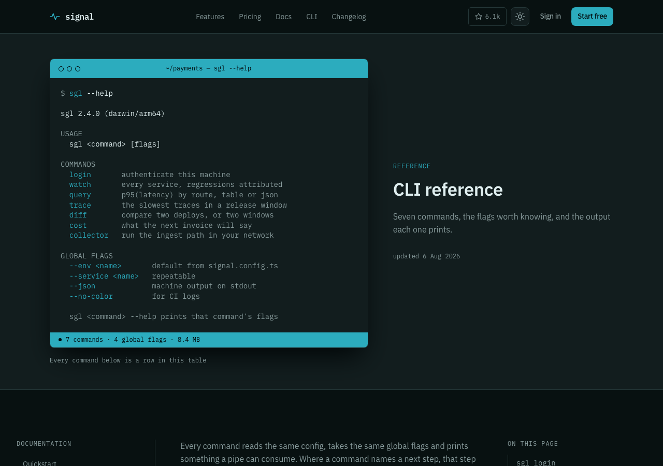Viewport: 663px width, 466px height.
Task: Click the '--json' flag
Action: pos(82,286)
